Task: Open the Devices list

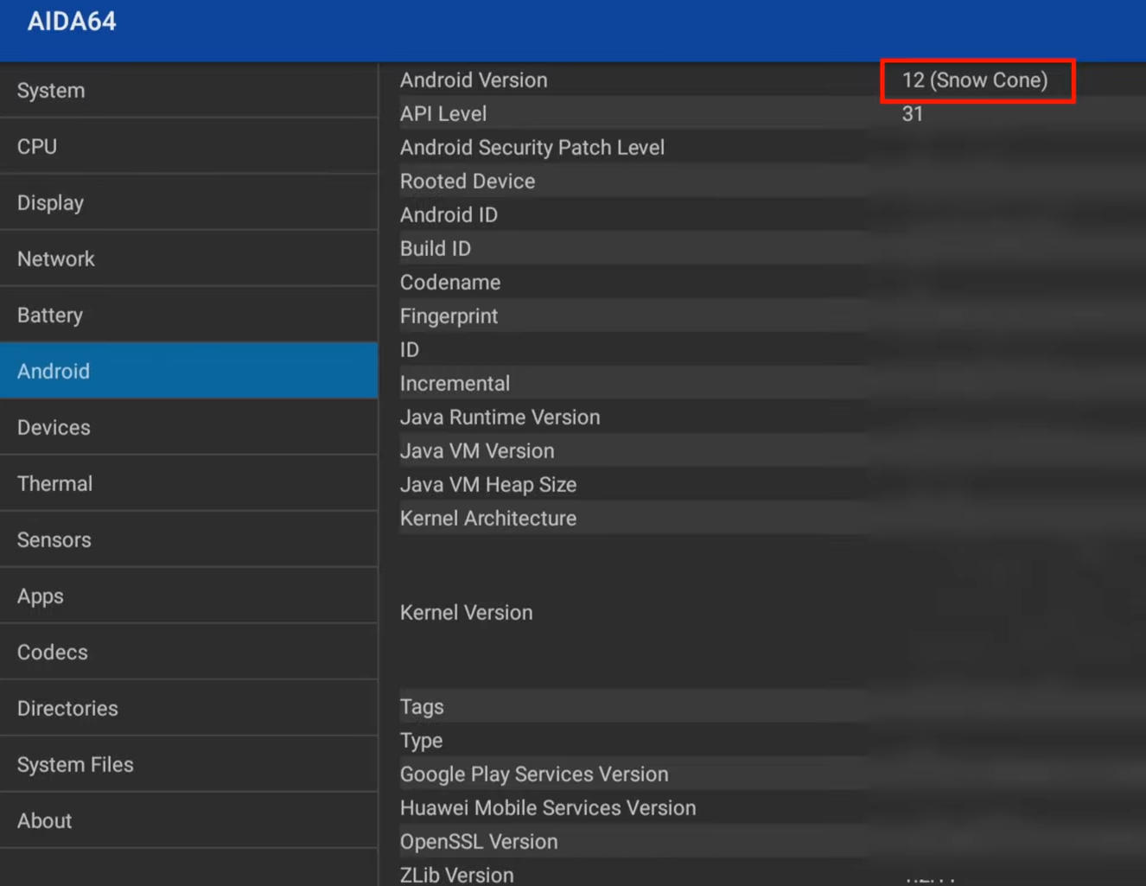Action: (x=188, y=428)
